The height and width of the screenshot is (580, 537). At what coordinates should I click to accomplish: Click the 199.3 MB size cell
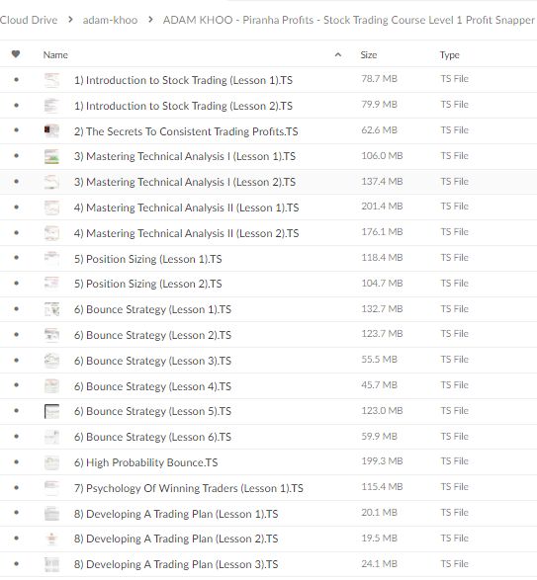tap(382, 461)
